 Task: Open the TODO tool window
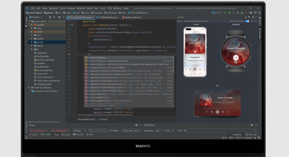(x=46, y=135)
